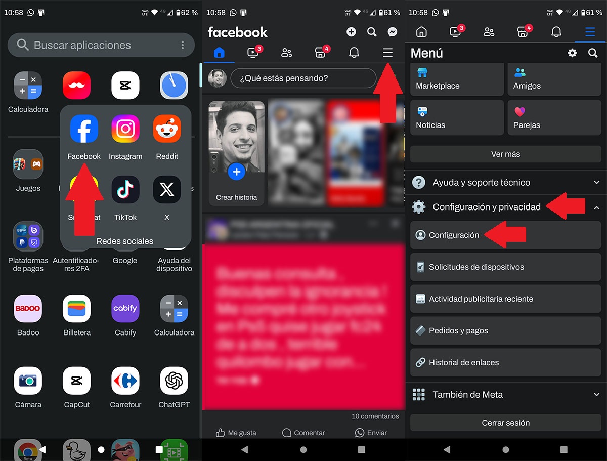Go to Home tab in the Menú screen

click(421, 32)
